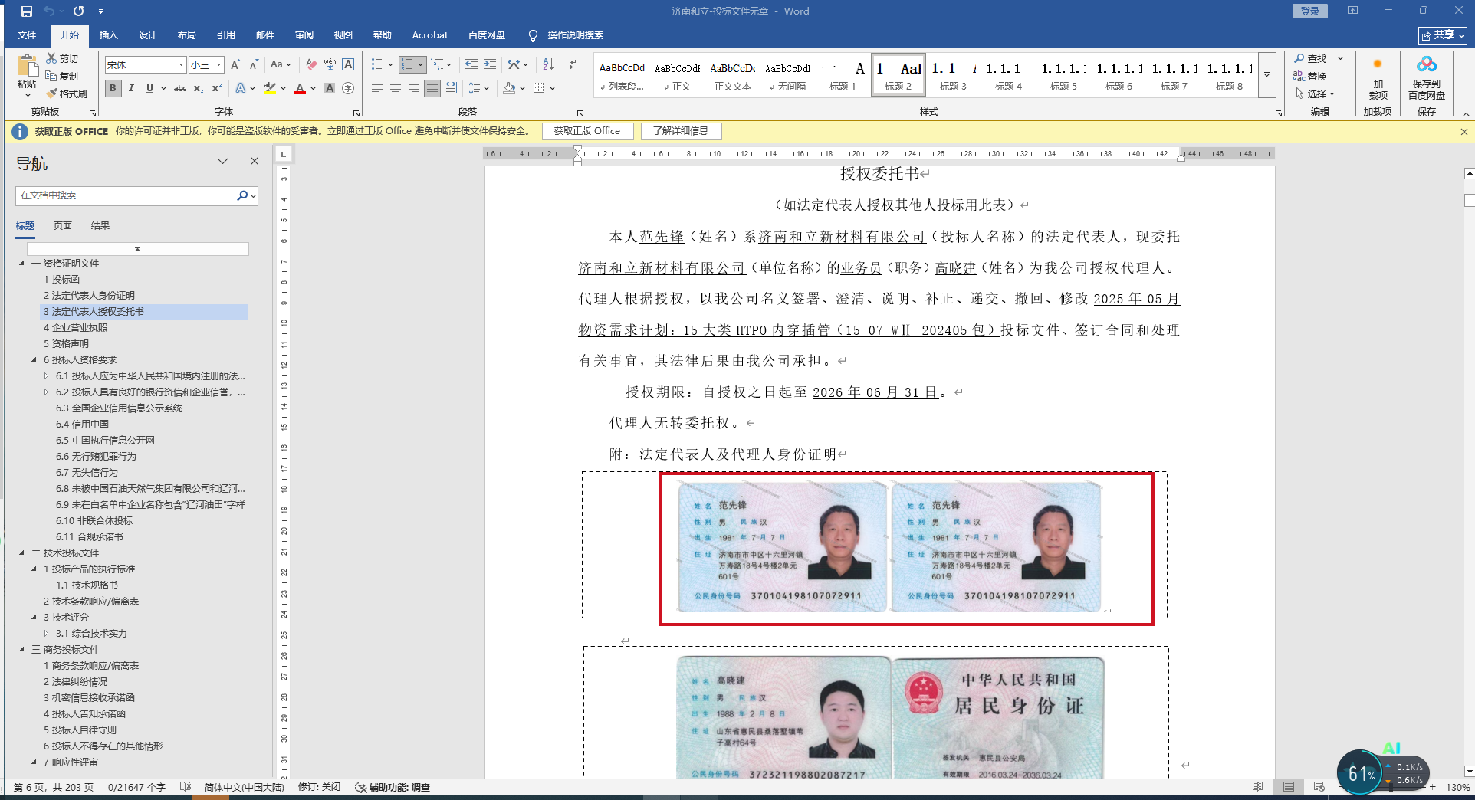1475x800 pixels.
Task: Clear all formatting with the eraser icon
Action: (311, 64)
